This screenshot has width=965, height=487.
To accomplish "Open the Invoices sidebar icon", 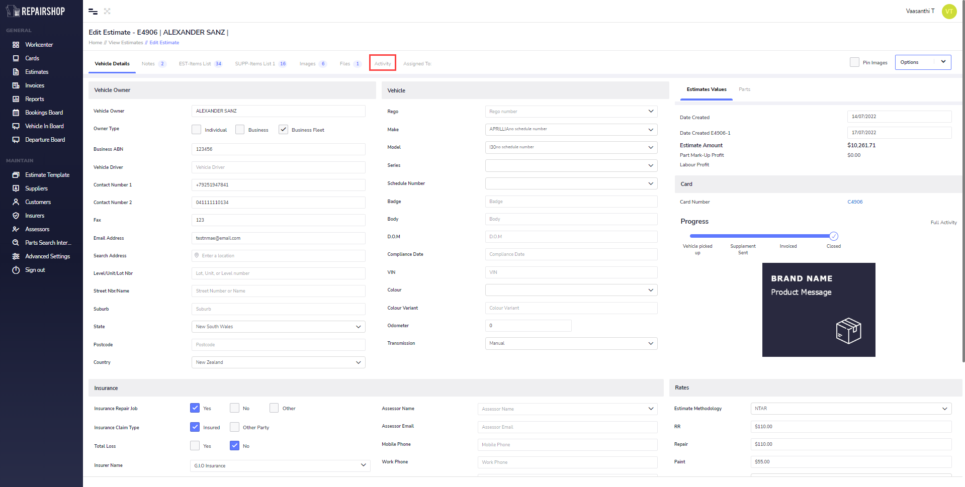I will point(16,85).
